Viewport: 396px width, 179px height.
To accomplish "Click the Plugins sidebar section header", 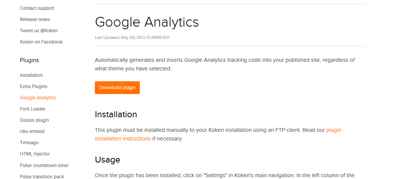I will click(x=29, y=60).
